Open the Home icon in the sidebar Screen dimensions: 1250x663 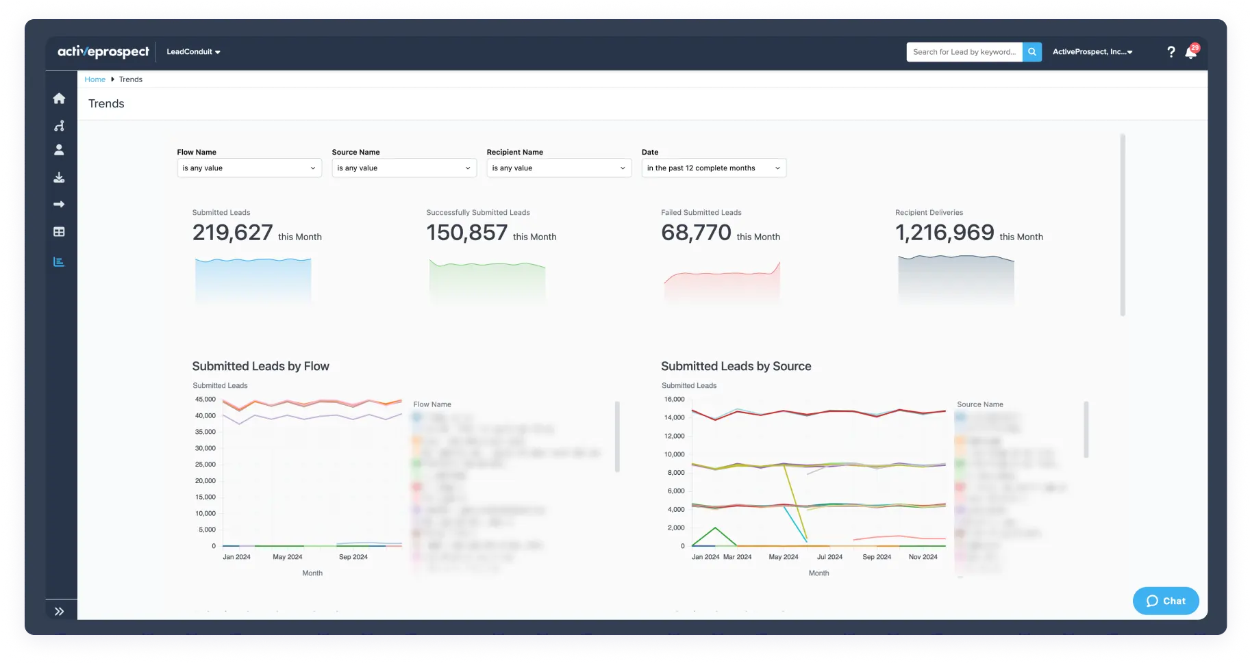point(60,99)
